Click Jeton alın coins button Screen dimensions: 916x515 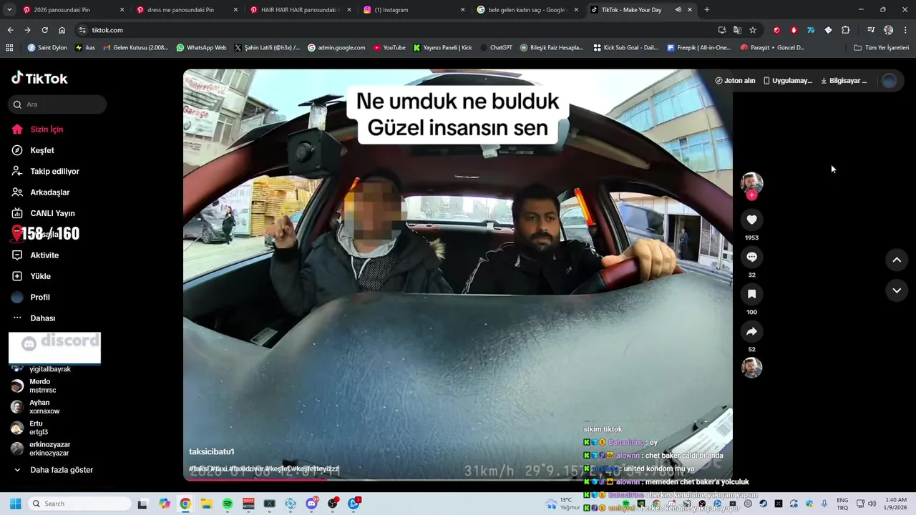click(735, 81)
